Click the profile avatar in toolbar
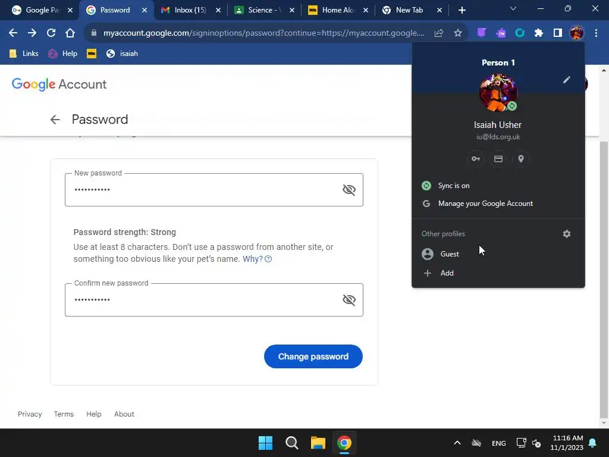Screen dimensions: 609x457 pos(577,33)
